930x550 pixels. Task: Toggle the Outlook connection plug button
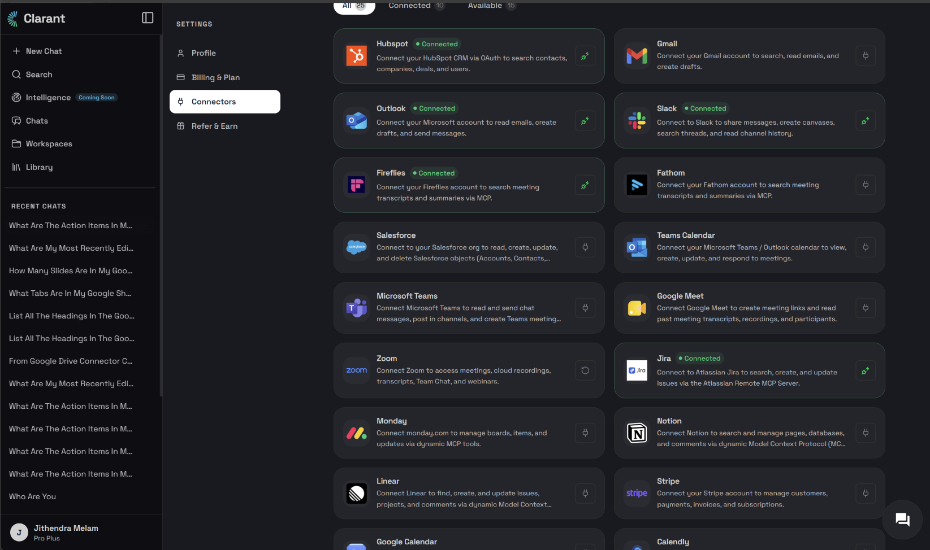[x=585, y=121]
